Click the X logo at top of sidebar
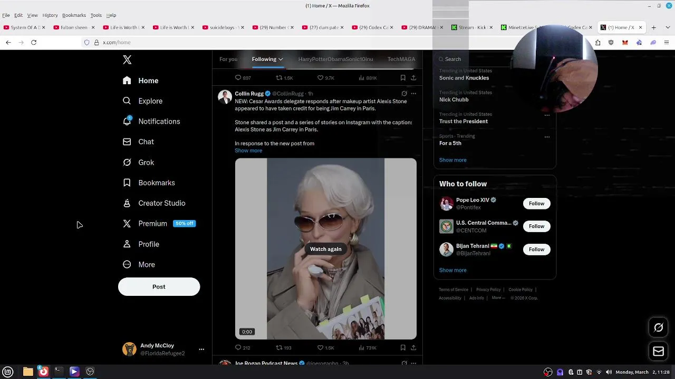 [x=127, y=60]
